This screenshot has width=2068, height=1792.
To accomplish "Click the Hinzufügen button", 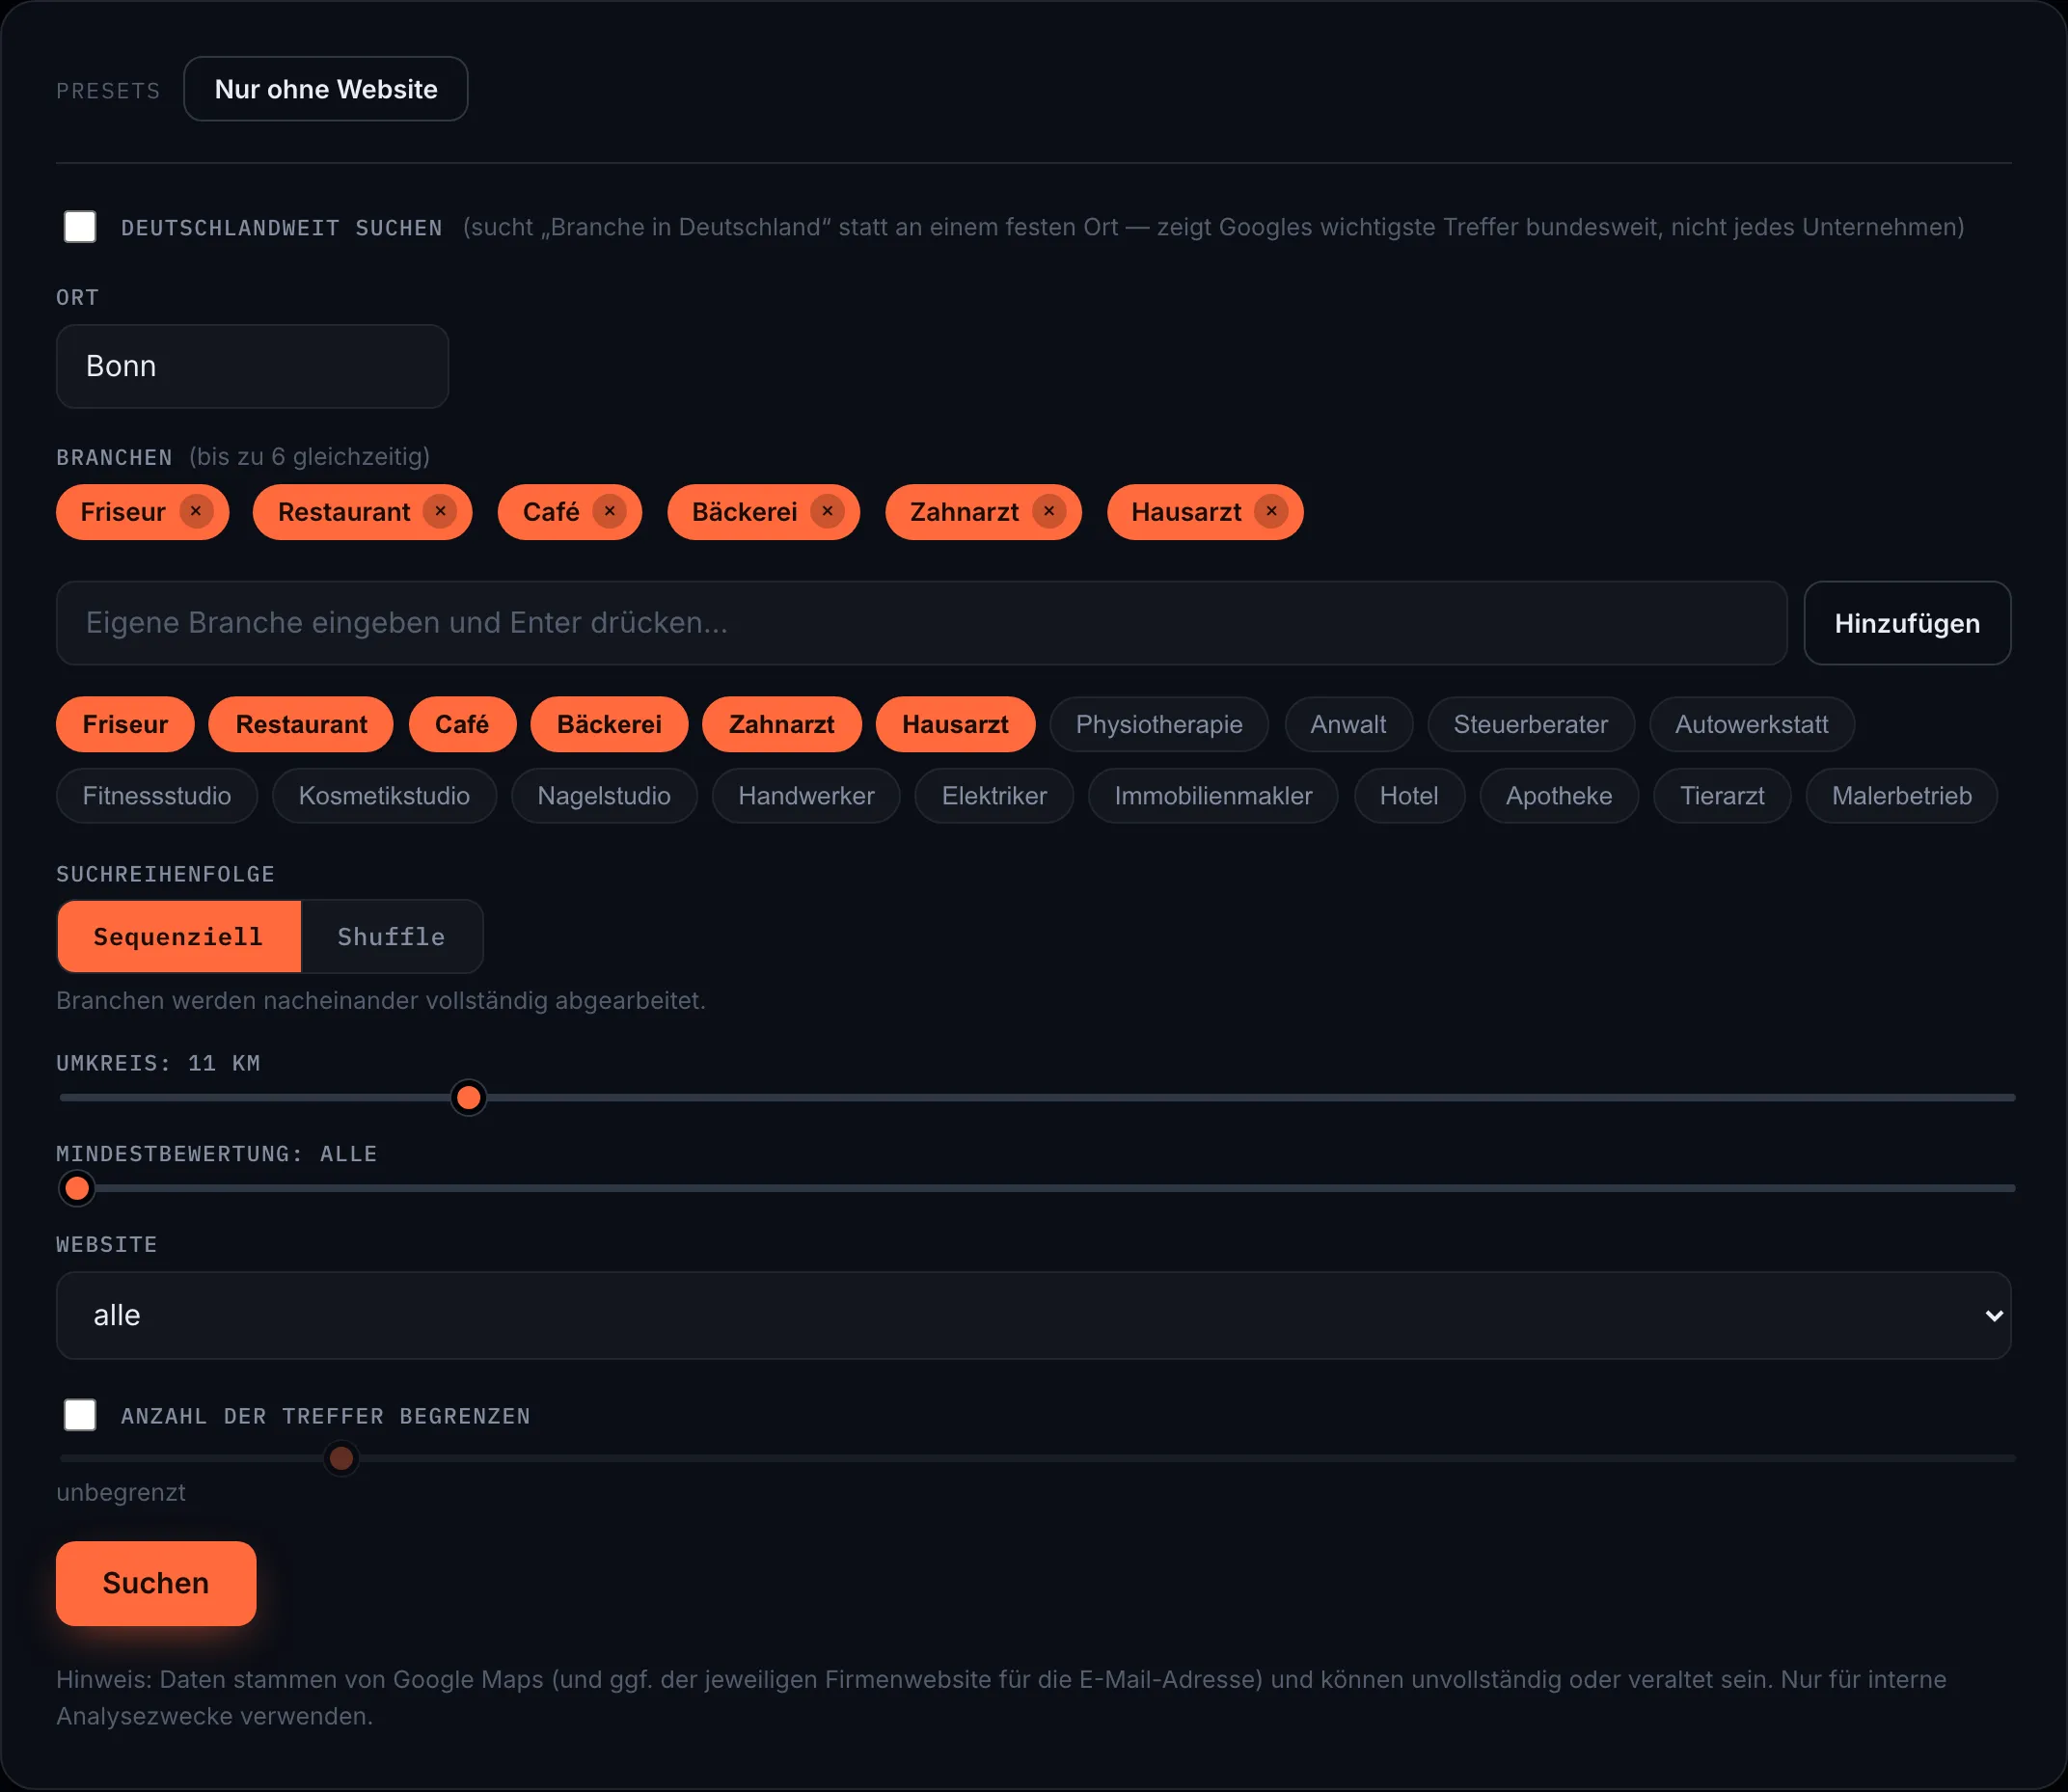I will pyautogui.click(x=1907, y=623).
